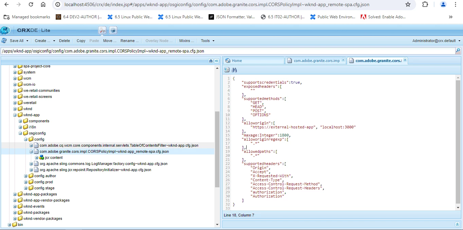
Task: Click binoculars icon in tree panel header
Action: point(211,61)
